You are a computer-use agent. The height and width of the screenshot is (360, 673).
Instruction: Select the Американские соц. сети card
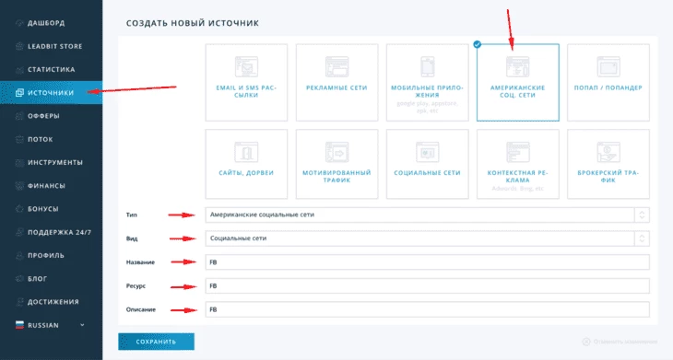pyautogui.click(x=517, y=82)
